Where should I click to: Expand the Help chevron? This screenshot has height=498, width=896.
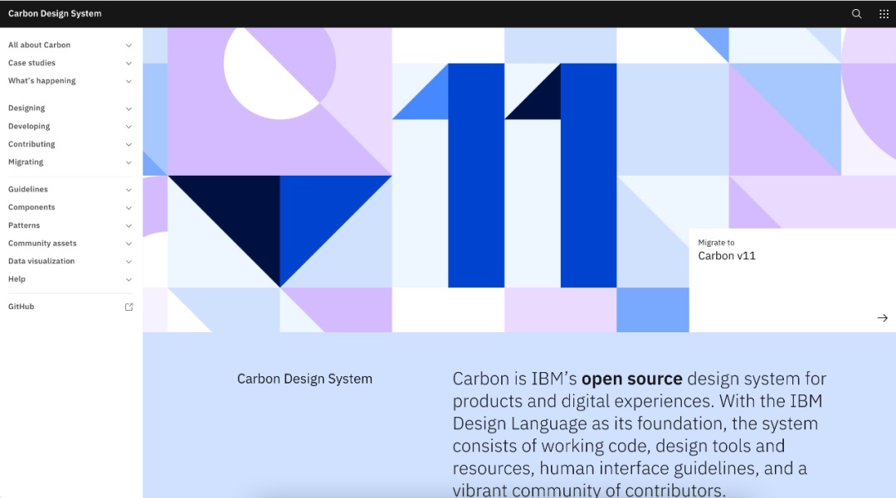click(129, 279)
